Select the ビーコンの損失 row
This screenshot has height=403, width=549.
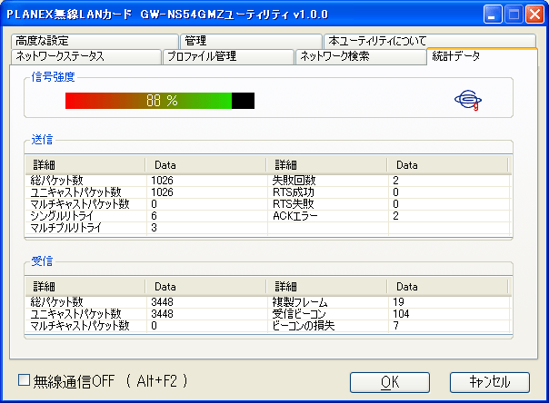304,326
